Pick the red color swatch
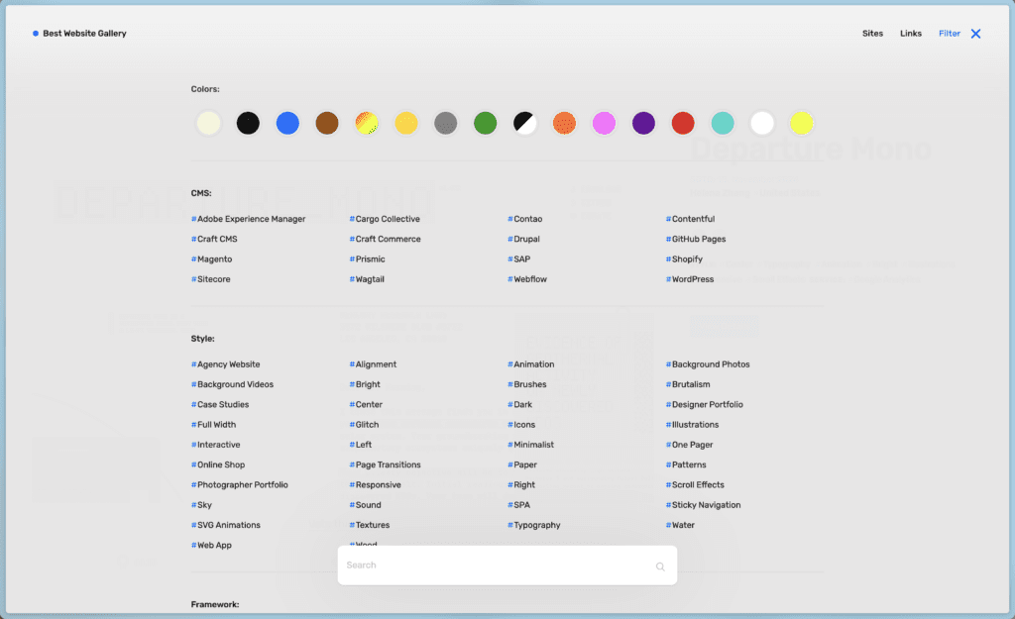Screen dimensions: 1015x619 pyautogui.click(x=683, y=124)
